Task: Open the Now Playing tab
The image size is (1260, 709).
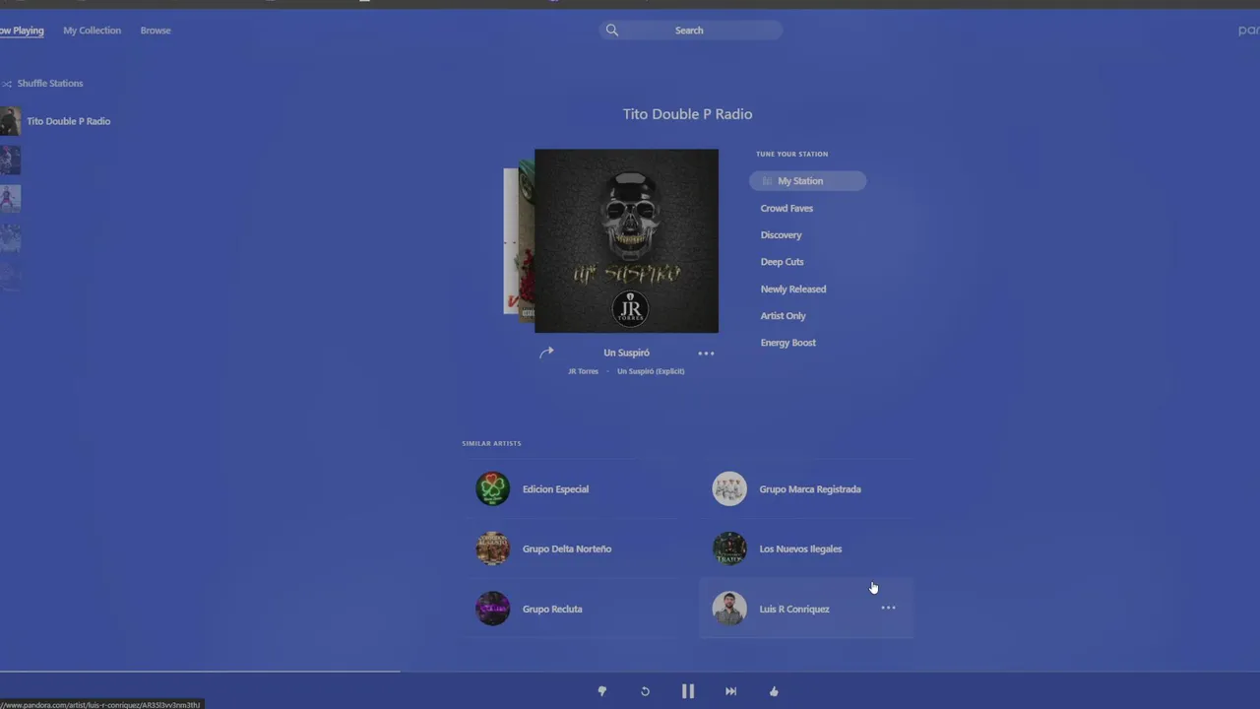Action: [22, 31]
